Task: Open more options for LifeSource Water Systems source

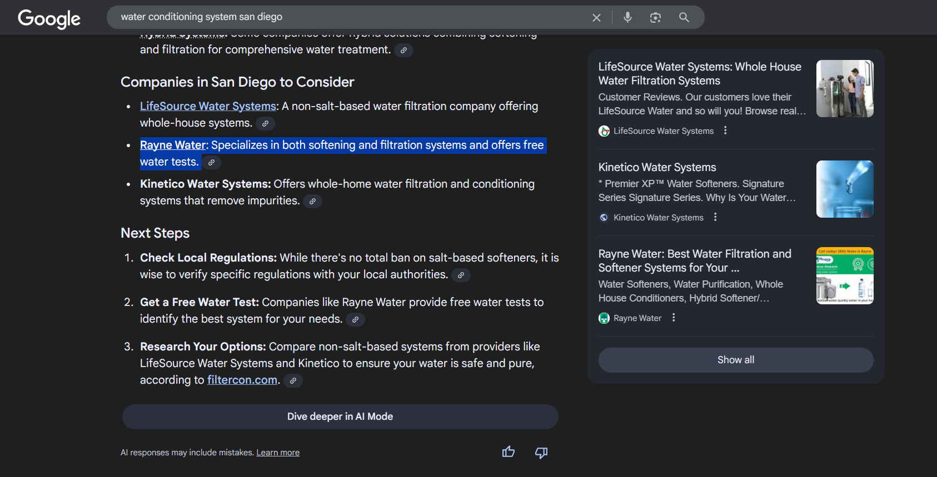Action: coord(725,130)
